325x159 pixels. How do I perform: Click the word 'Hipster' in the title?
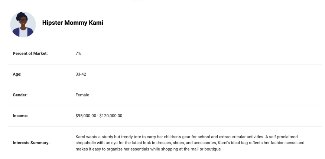[52, 23]
